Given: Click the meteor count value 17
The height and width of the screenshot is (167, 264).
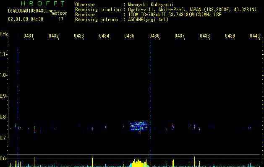Looking at the screenshot, I should tap(61, 19).
